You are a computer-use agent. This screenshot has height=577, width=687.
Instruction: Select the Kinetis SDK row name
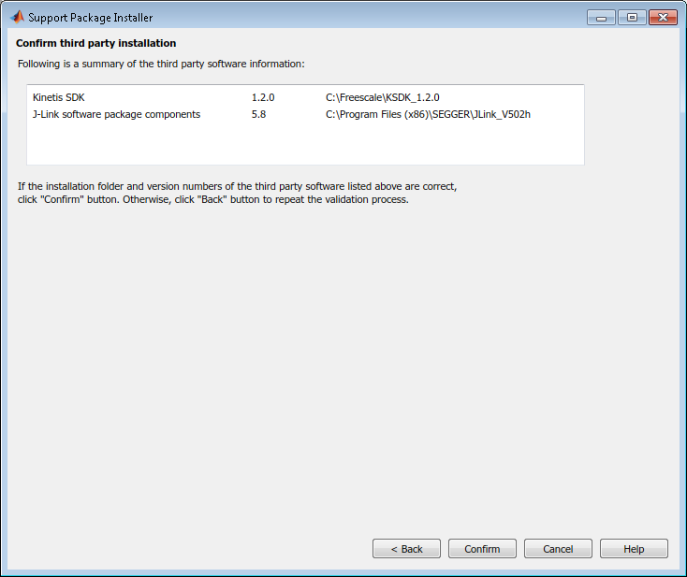59,97
